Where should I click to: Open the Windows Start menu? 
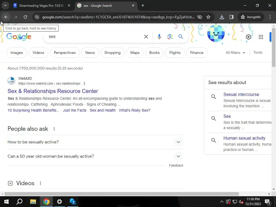tap(6, 202)
